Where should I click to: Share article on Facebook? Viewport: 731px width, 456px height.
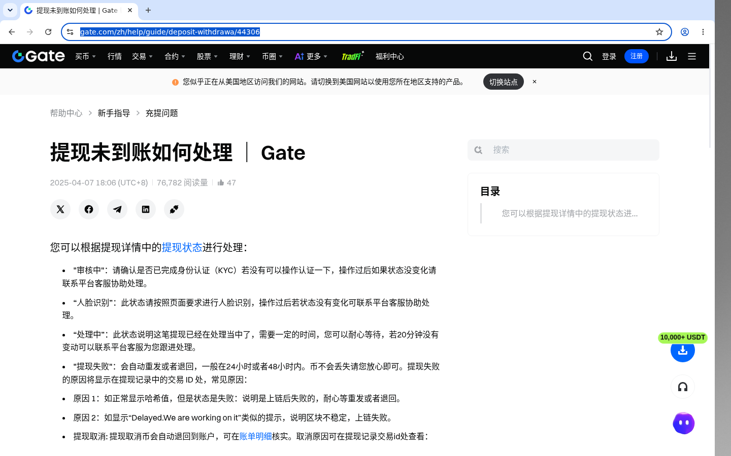(89, 209)
